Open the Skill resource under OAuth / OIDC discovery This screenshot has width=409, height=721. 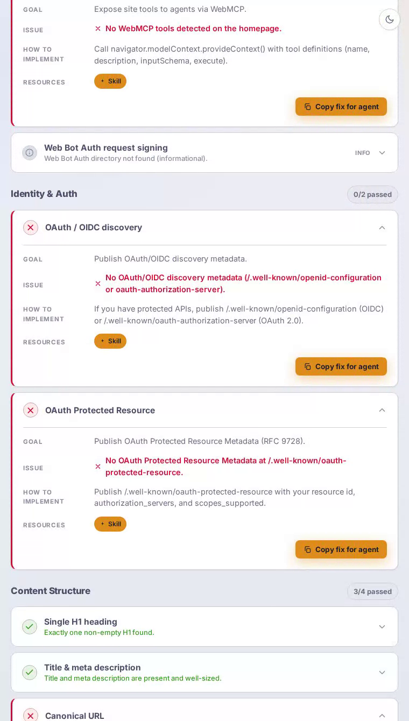110,341
